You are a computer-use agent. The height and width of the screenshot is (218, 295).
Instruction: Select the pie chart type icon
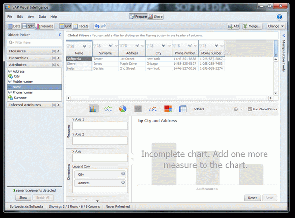123,109
